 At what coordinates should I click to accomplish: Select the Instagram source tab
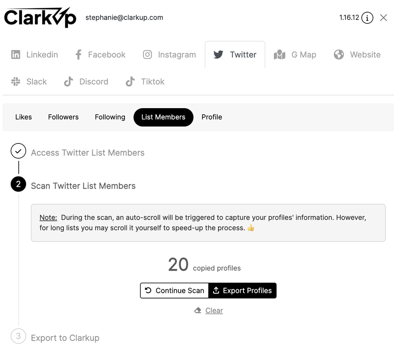click(x=169, y=55)
